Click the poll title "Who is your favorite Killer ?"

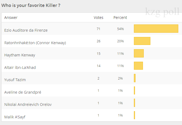pyautogui.click(x=32, y=5)
